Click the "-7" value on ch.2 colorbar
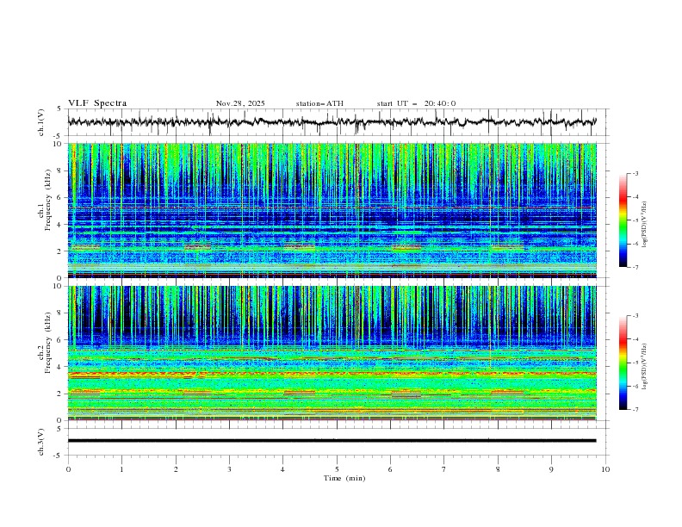The width and height of the screenshot is (682, 527). pyautogui.click(x=635, y=410)
